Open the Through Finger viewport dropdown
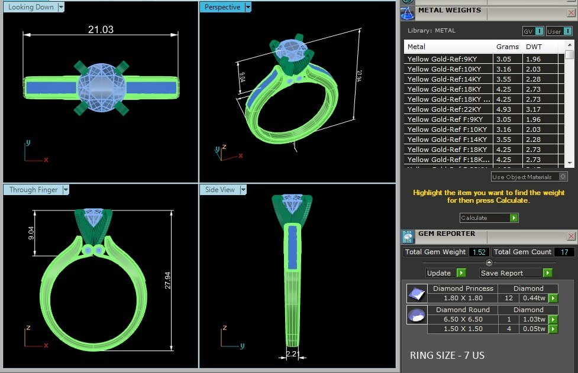 coord(66,190)
